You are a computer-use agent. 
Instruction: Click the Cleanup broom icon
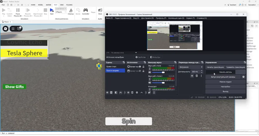click(71, 10)
